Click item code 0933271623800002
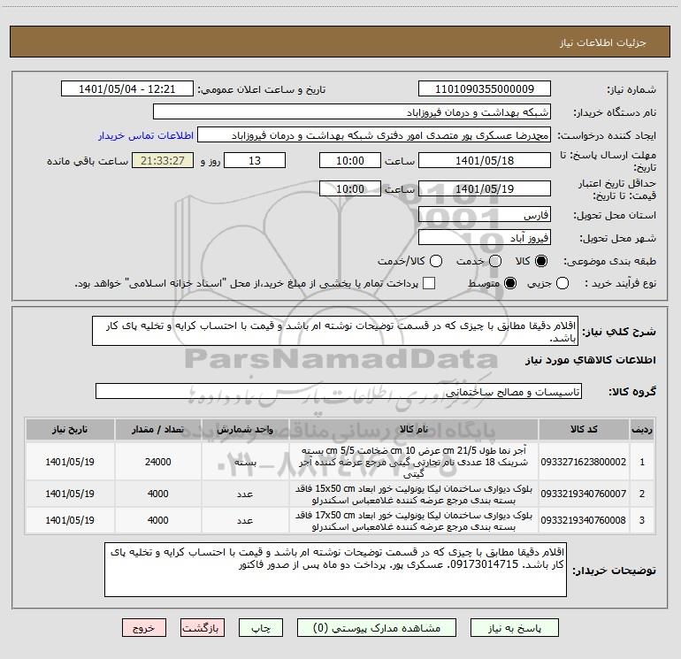Screen dimensions: 681x659 tap(584, 462)
